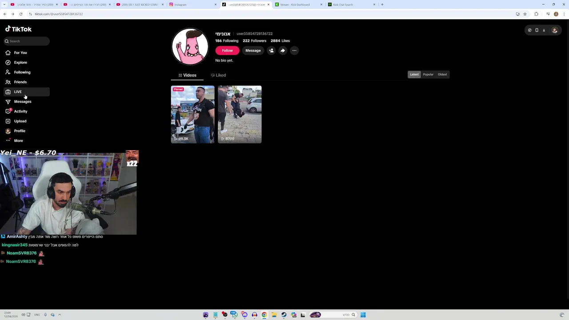Click the download icon in top-right pill
The height and width of the screenshot is (320, 569).
544,30
